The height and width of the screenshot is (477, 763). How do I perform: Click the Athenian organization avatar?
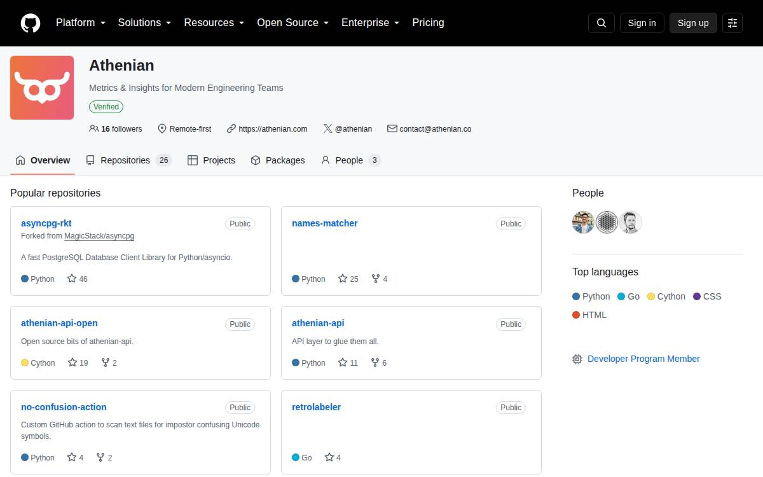tap(42, 88)
